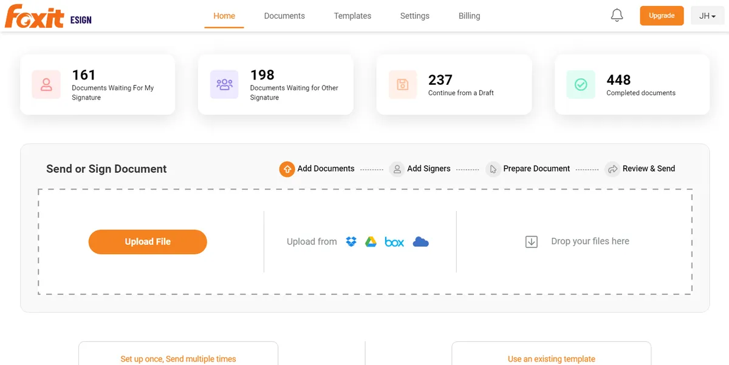The image size is (729, 365).
Task: Click Use an existing template
Action: pos(552,359)
